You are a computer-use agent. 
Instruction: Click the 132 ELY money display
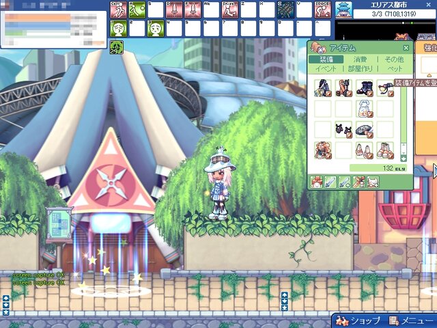tap(378, 168)
